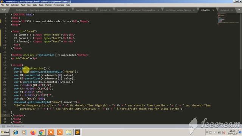The width and height of the screenshot is (242, 136).
Task: Click the getElementById("show").innerHTML line
Action: tap(47, 102)
